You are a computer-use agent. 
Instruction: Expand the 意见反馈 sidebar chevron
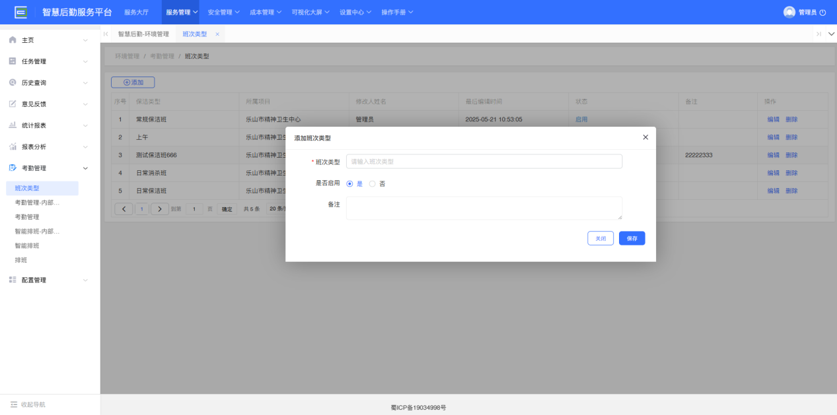coord(85,104)
